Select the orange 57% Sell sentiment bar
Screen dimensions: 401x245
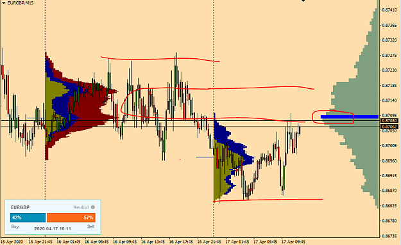click(71, 217)
